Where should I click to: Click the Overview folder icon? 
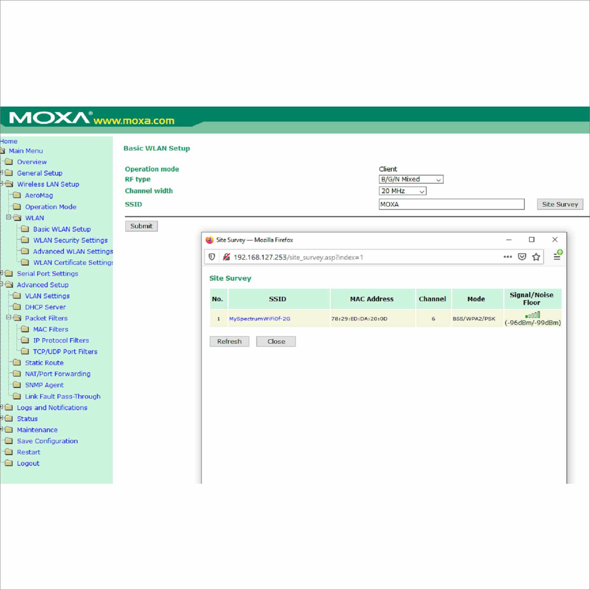(9, 162)
